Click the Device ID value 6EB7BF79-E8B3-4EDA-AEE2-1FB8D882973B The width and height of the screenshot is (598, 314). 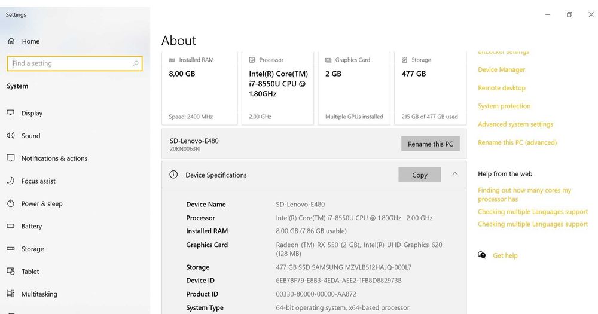click(x=338, y=280)
